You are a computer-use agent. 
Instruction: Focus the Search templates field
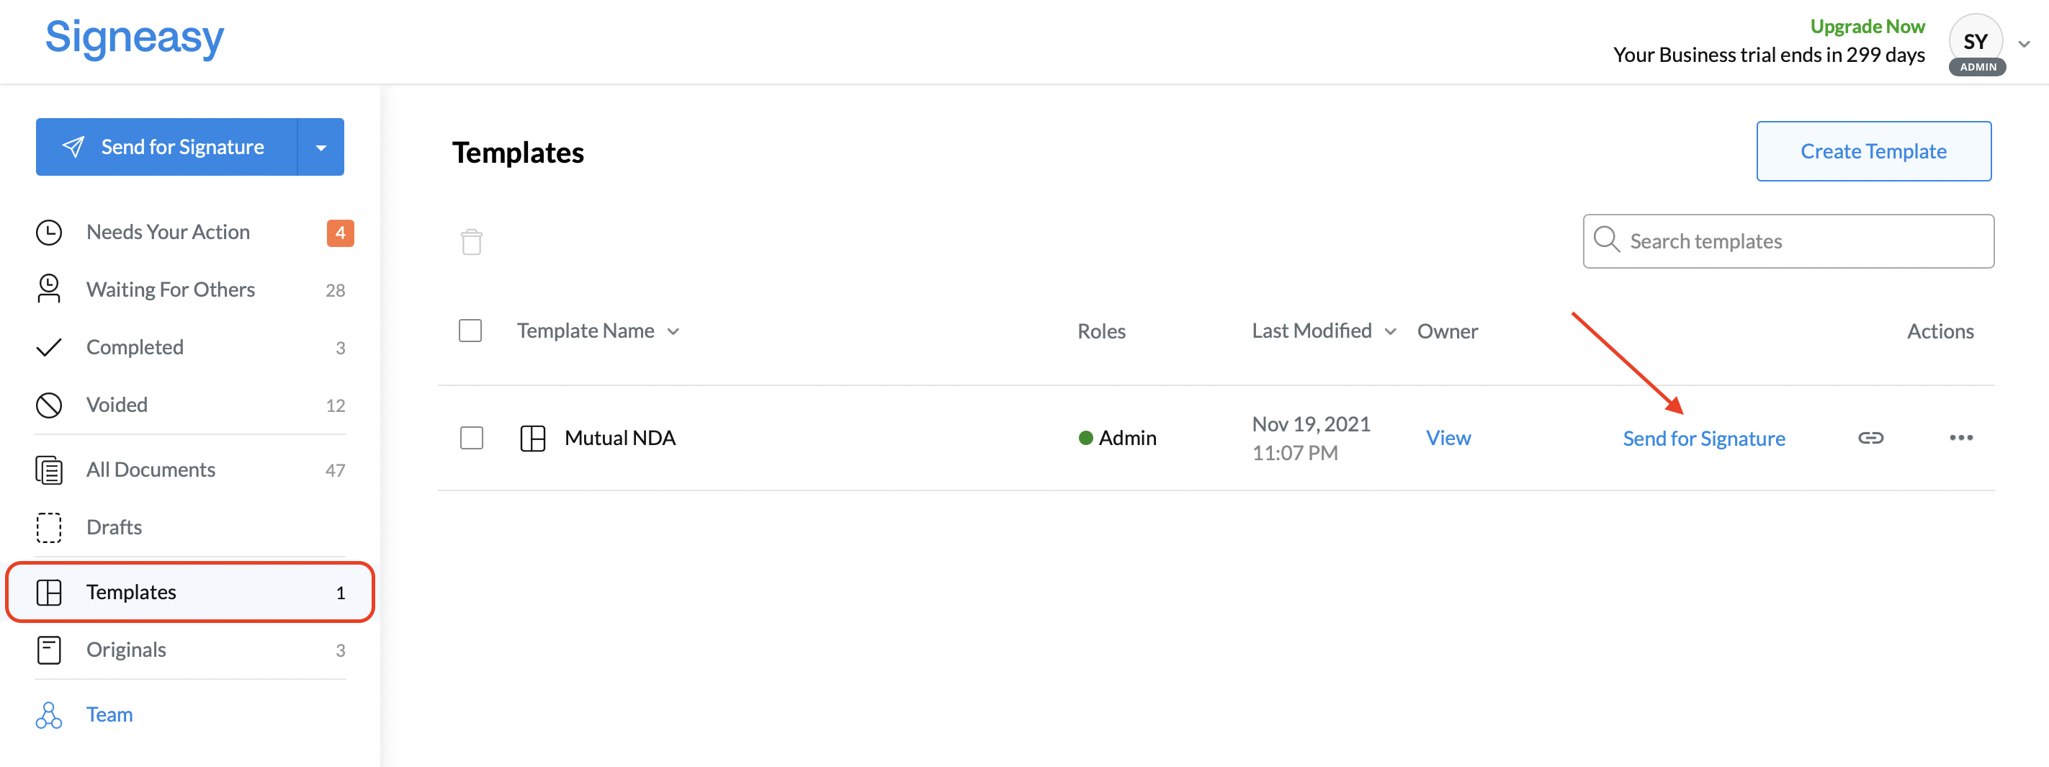[1788, 241]
